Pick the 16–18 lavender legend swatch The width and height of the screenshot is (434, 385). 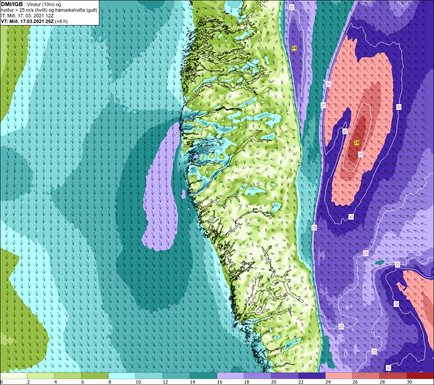pyautogui.click(x=230, y=376)
